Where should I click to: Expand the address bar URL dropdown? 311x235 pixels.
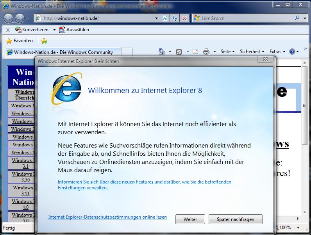(x=156, y=18)
